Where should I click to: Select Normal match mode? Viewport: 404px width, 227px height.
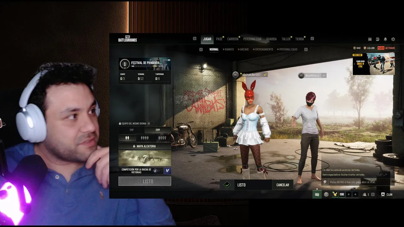pyautogui.click(x=214, y=49)
